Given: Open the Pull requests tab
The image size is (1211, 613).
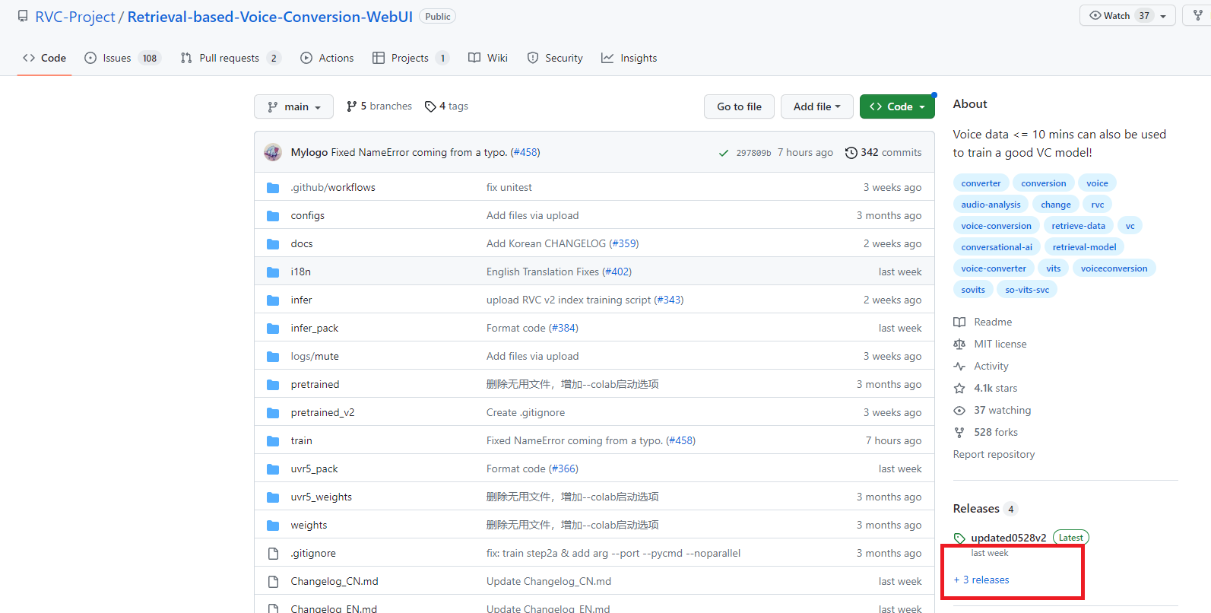Looking at the screenshot, I should tap(231, 58).
